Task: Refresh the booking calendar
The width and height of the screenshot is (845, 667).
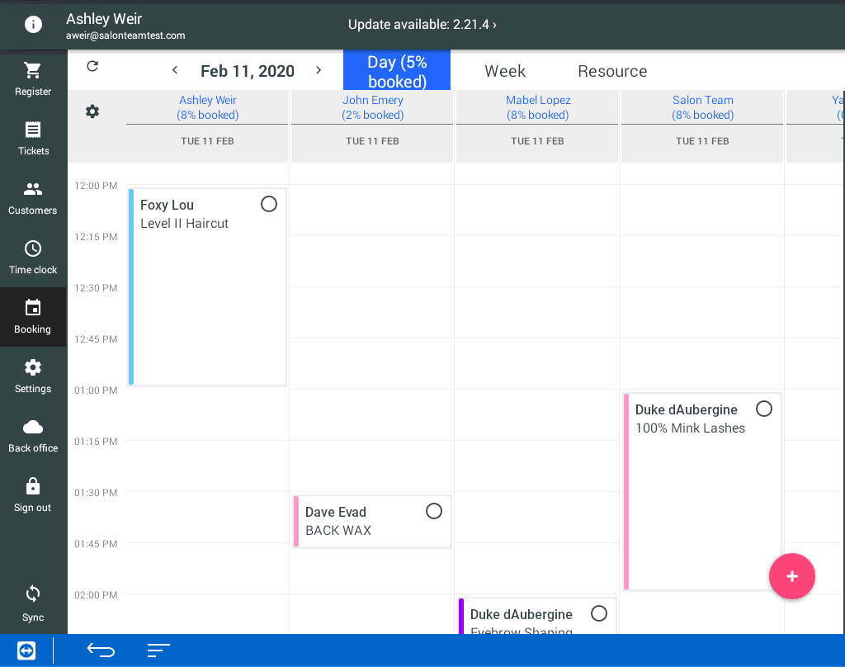Action: point(92,67)
